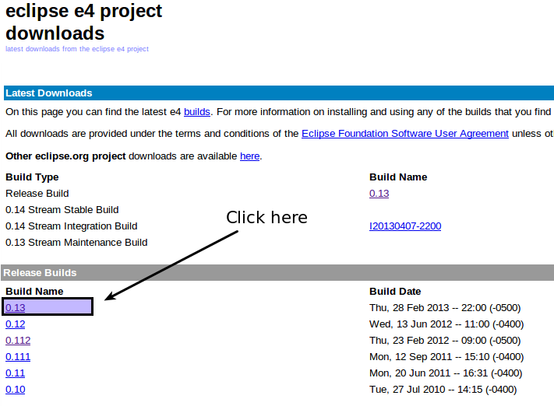Click the 'eclipse e4 project downloads' page title

pos(84,23)
